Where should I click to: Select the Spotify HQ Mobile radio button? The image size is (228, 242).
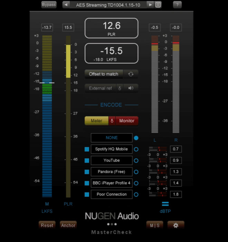(x=136, y=149)
